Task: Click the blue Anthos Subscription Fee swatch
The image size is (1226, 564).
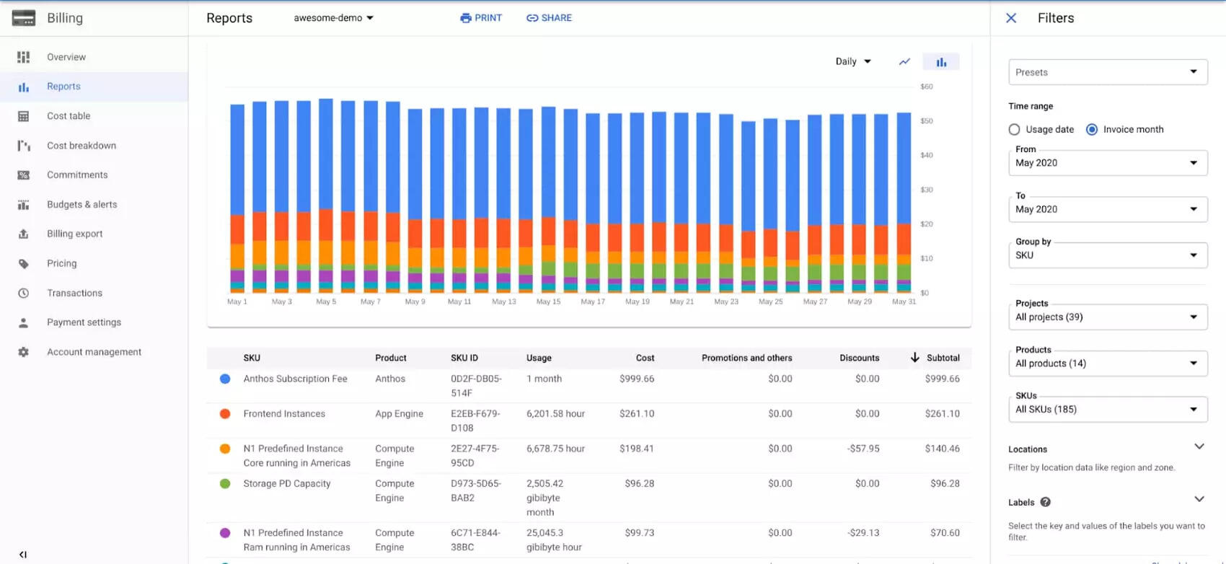Action: [x=225, y=379]
